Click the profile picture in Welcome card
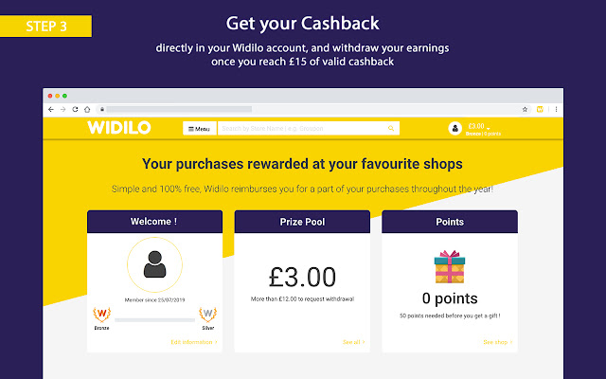The height and width of the screenshot is (379, 606). coord(154,267)
